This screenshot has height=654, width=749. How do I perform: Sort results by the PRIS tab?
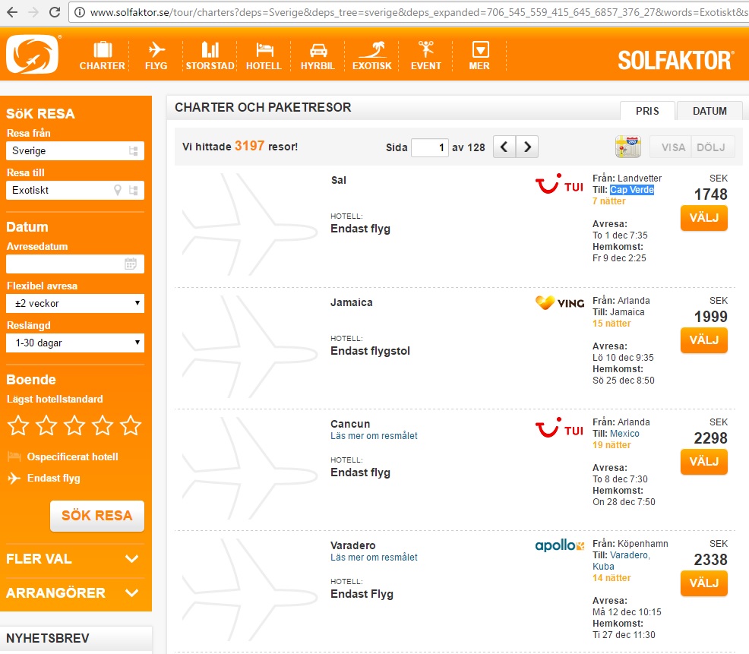click(x=647, y=111)
